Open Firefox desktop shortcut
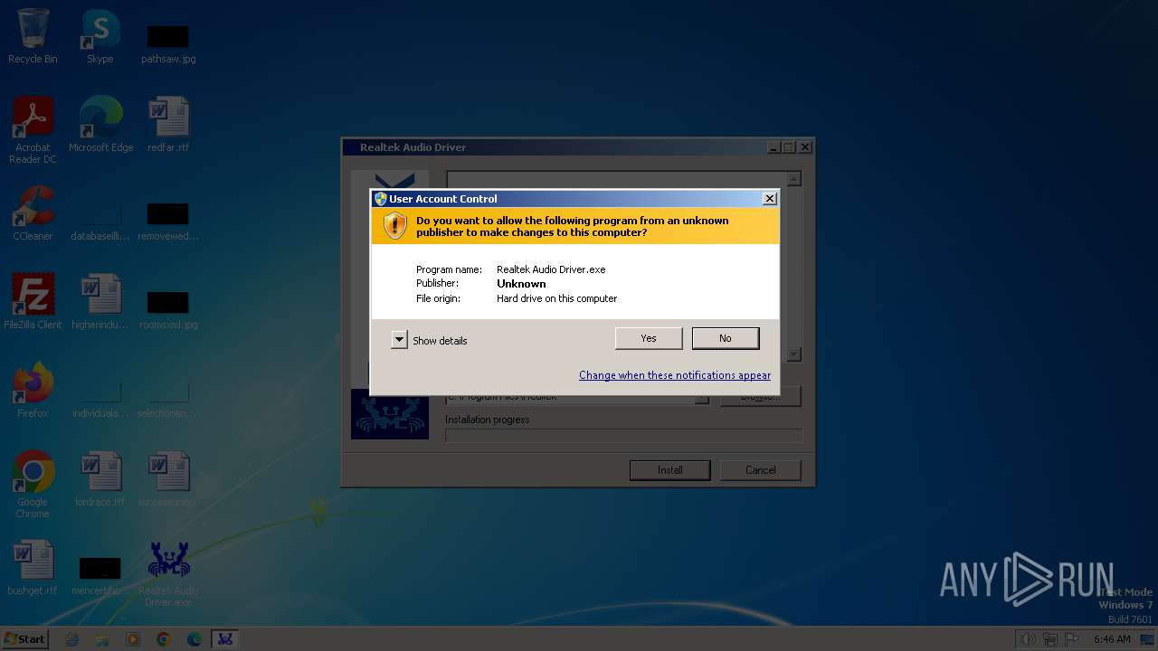 (x=33, y=391)
